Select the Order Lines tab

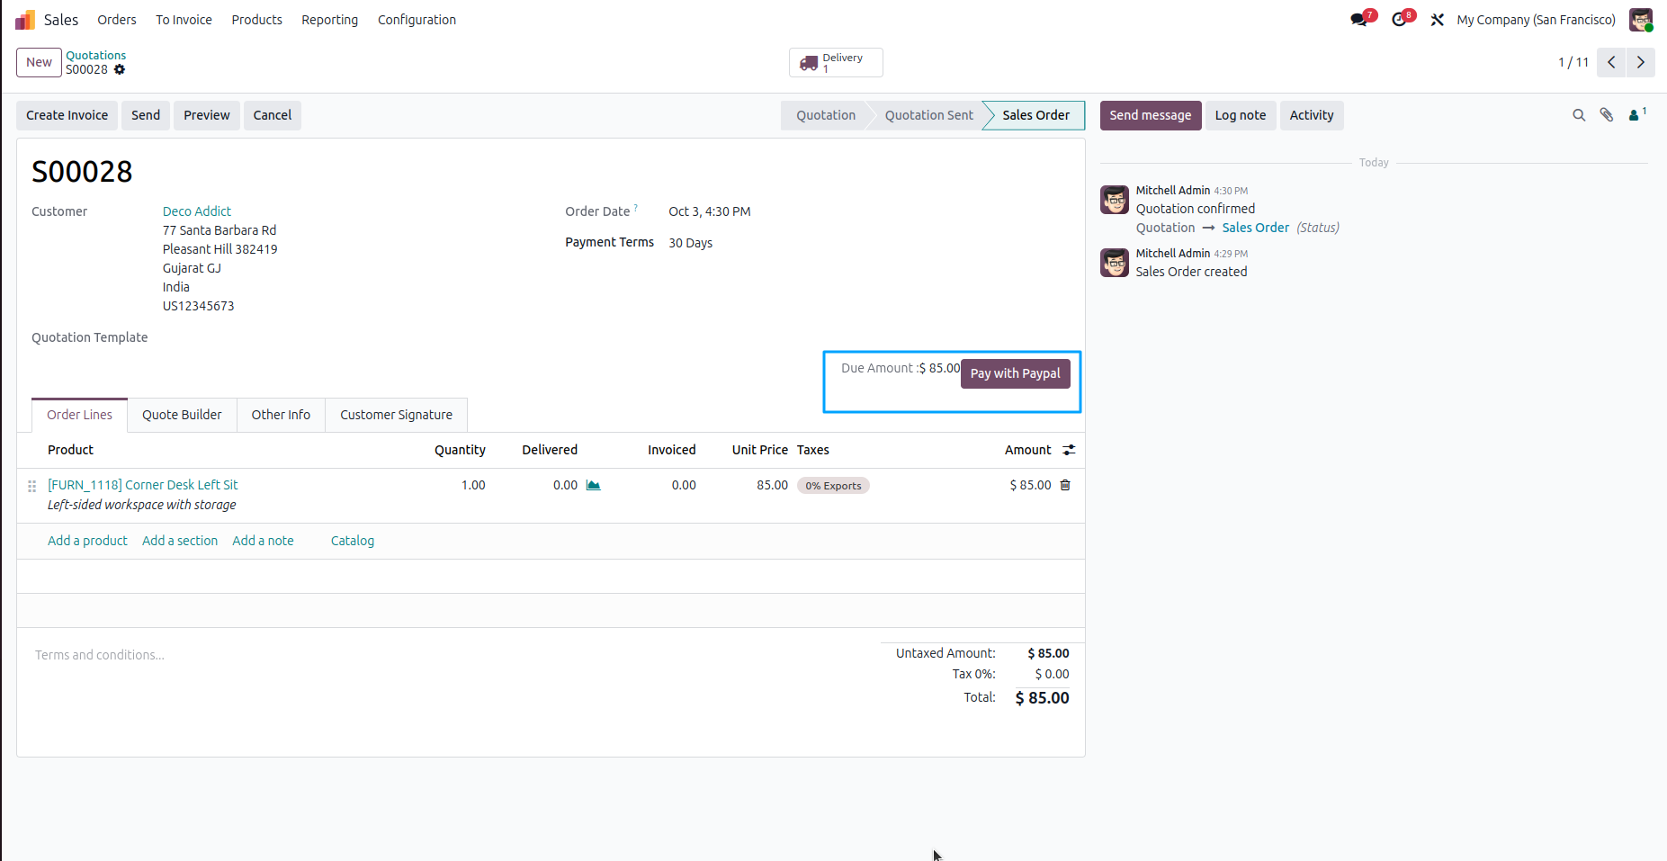[x=79, y=415]
